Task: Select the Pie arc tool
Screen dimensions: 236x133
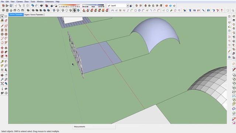Action: 6,42
